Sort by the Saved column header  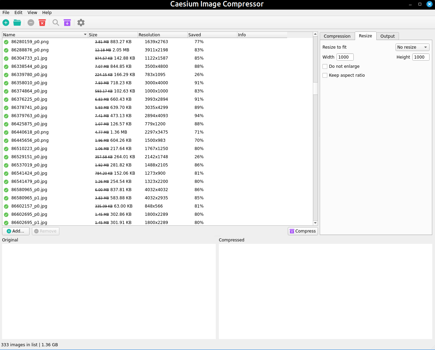point(212,35)
